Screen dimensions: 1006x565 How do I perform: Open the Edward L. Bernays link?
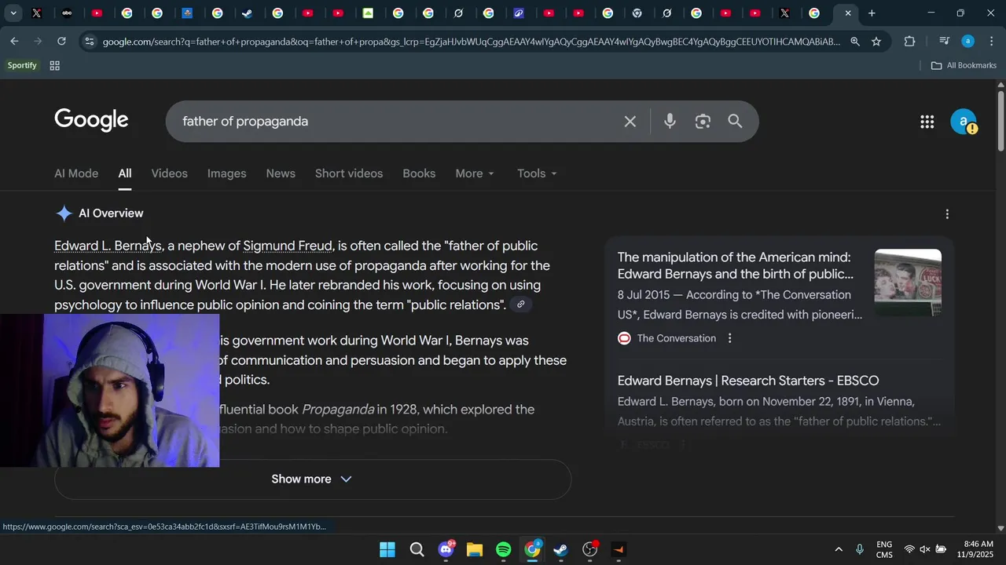point(108,246)
